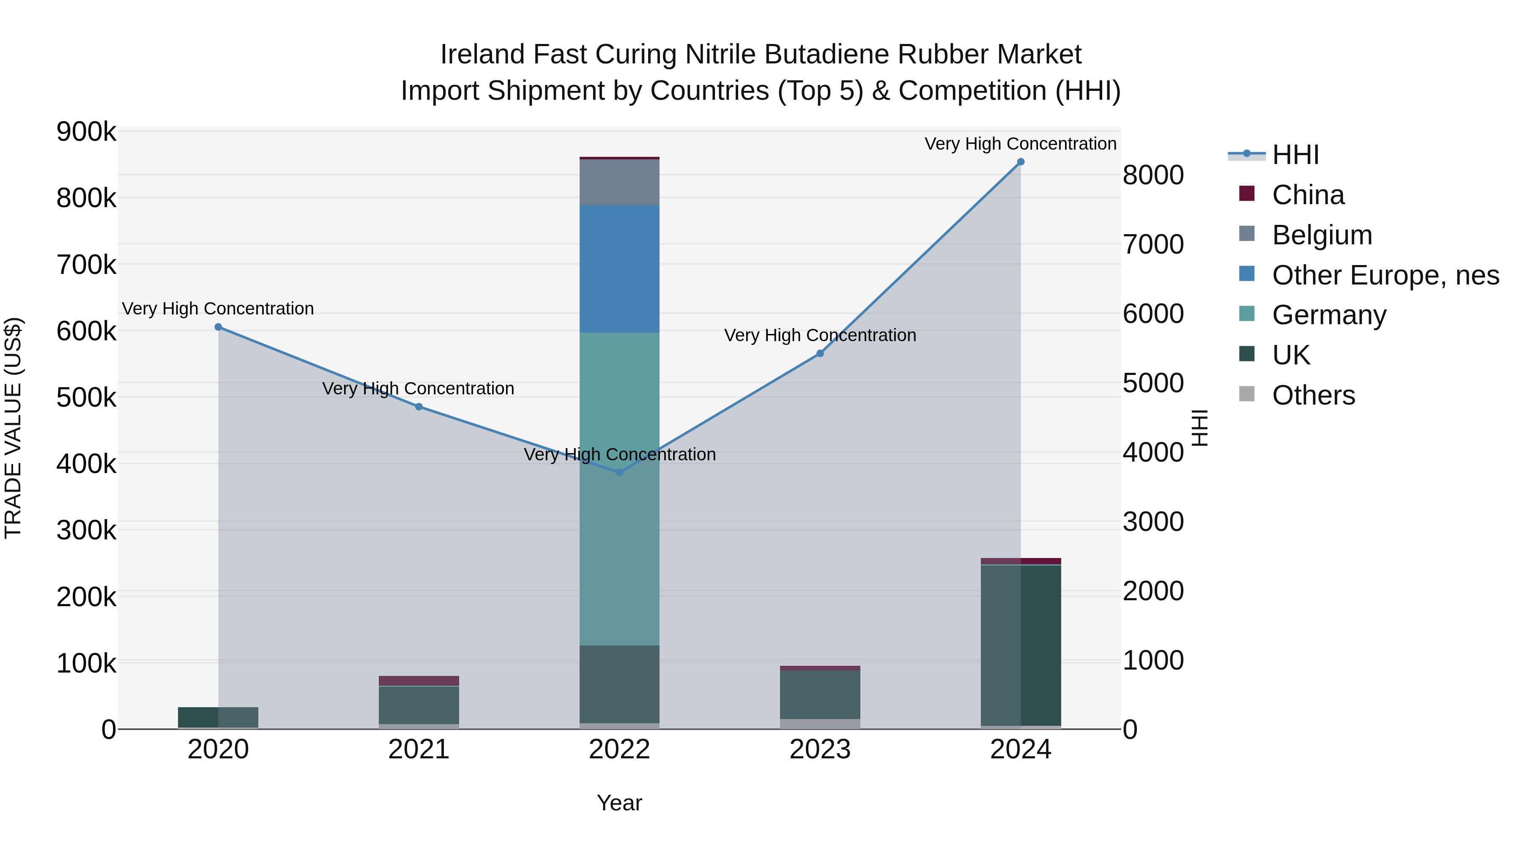Click the 2024 x-axis label
Image resolution: width=1522 pixels, height=856 pixels.
(1021, 749)
